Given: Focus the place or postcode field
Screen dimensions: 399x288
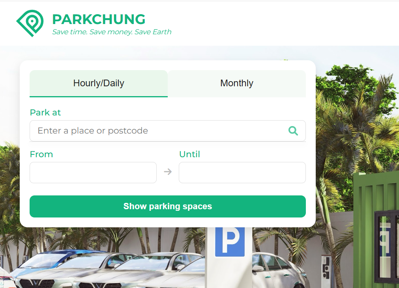Looking at the screenshot, I should [x=168, y=131].
